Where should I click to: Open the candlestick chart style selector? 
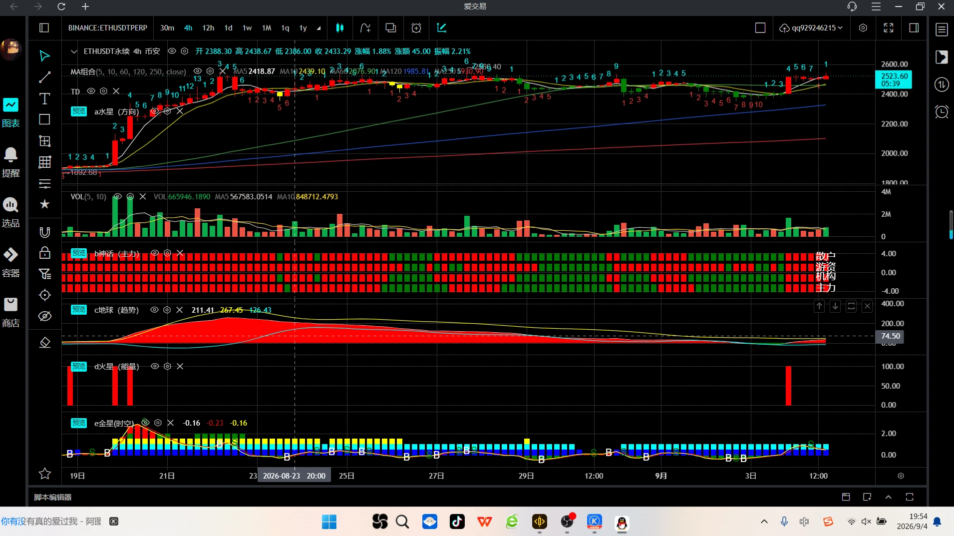pos(340,28)
